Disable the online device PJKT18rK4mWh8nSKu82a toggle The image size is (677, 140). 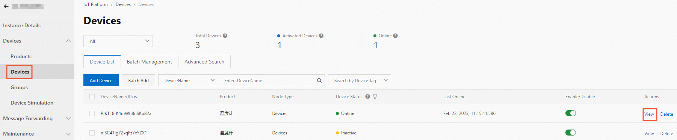(571, 113)
